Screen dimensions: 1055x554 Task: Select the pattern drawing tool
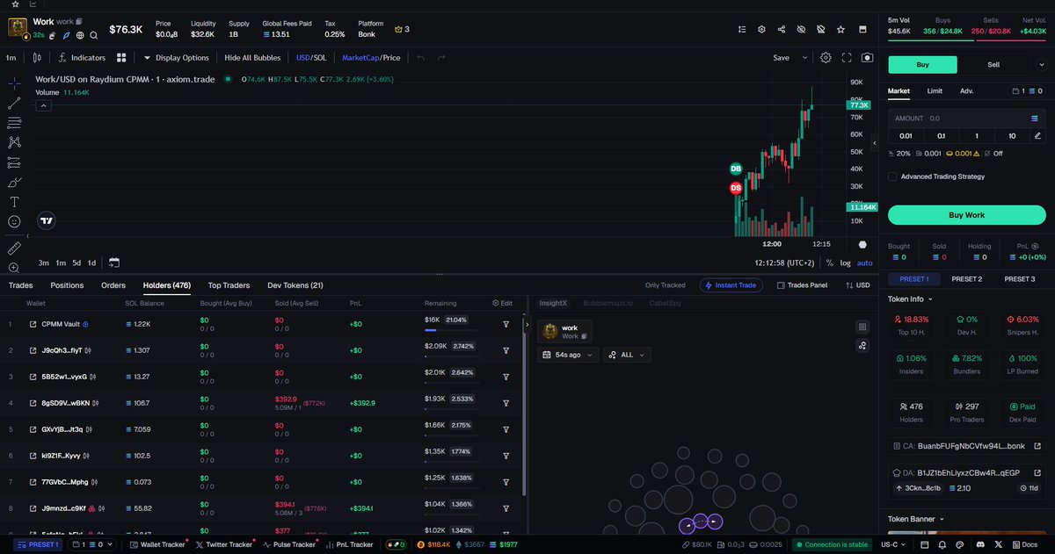14,142
